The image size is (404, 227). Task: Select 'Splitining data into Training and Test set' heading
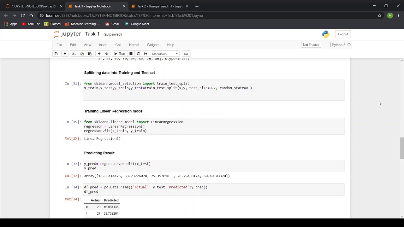point(119,73)
